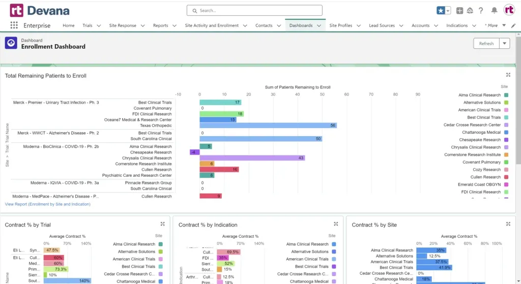Click 'Pinnacle Research Group' row label
The image size is (521, 284).
(148, 183)
